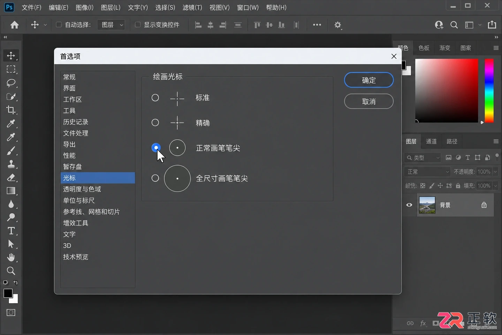
Task: Open the 滤镜(T) menu
Action: pyautogui.click(x=192, y=7)
